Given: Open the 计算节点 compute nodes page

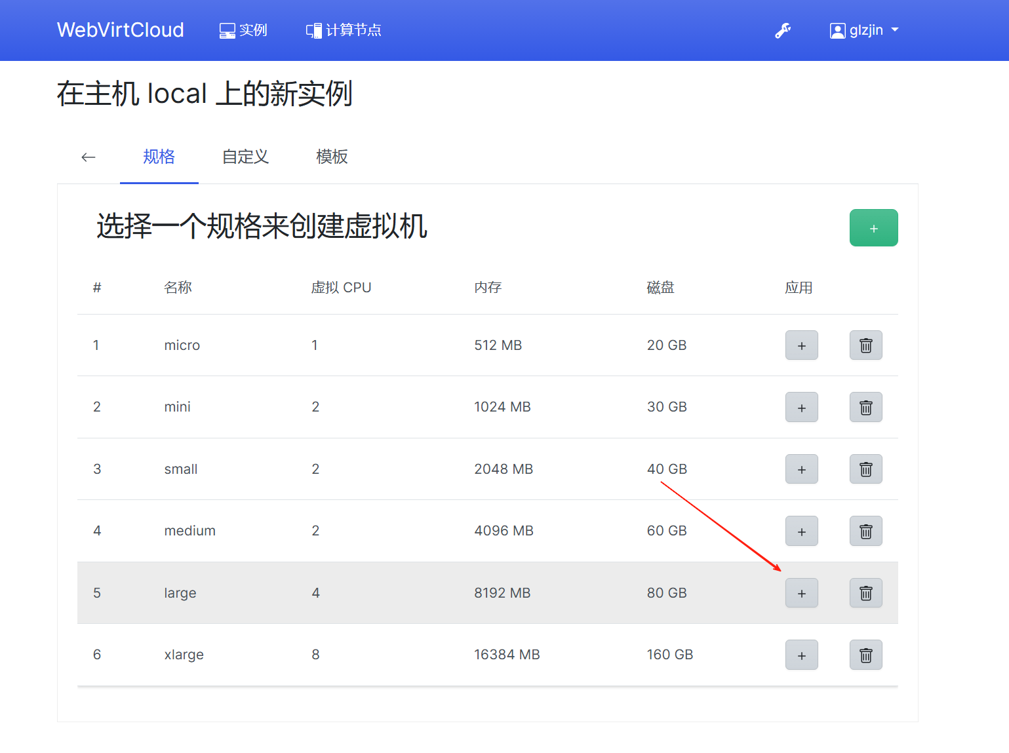Looking at the screenshot, I should point(344,30).
